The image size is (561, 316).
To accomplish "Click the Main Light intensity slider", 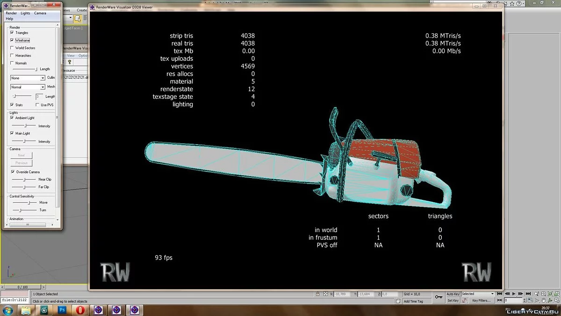I will click(24, 141).
